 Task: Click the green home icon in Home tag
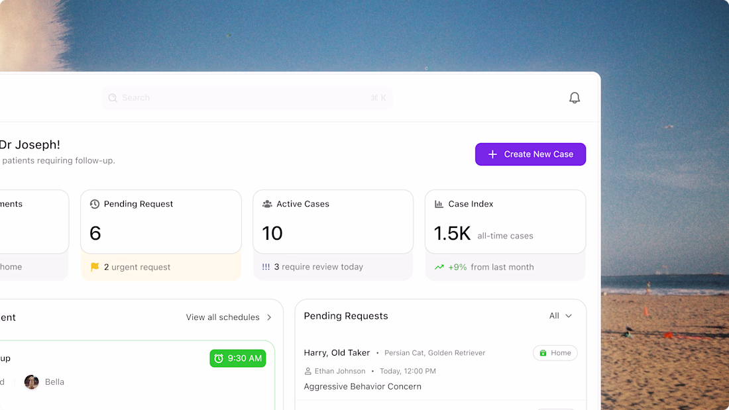[543, 353]
